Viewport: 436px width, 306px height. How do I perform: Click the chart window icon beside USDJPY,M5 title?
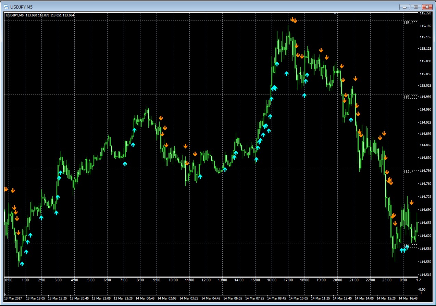[x=6, y=7]
